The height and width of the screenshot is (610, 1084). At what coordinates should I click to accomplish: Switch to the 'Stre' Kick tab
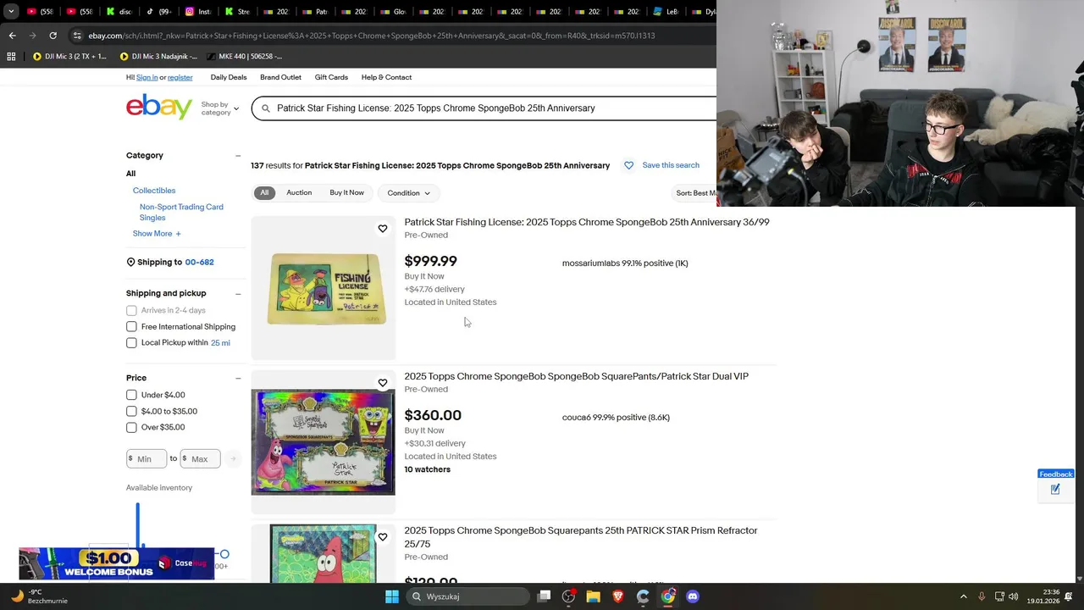click(x=237, y=12)
